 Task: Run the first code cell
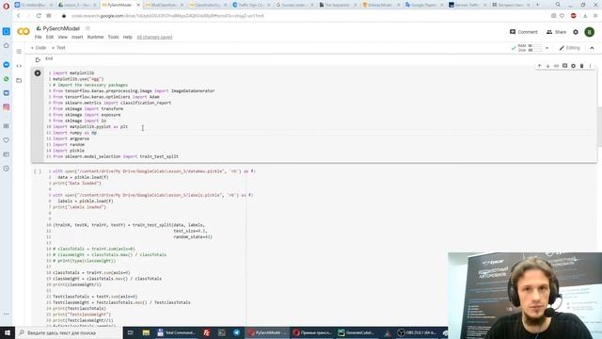coord(38,73)
